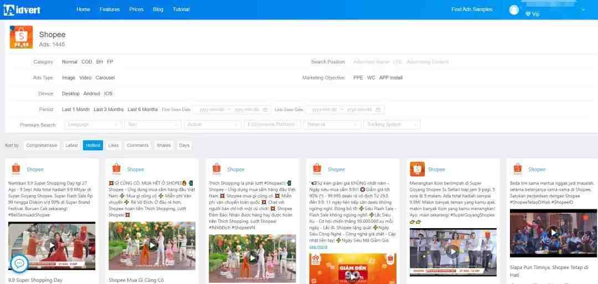
Task: Click 'see more' in 'Sự kiện giảm giá' card
Action: (318, 246)
